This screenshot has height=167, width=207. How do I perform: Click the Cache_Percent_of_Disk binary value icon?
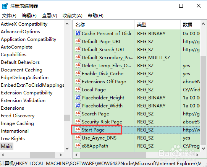(78, 33)
